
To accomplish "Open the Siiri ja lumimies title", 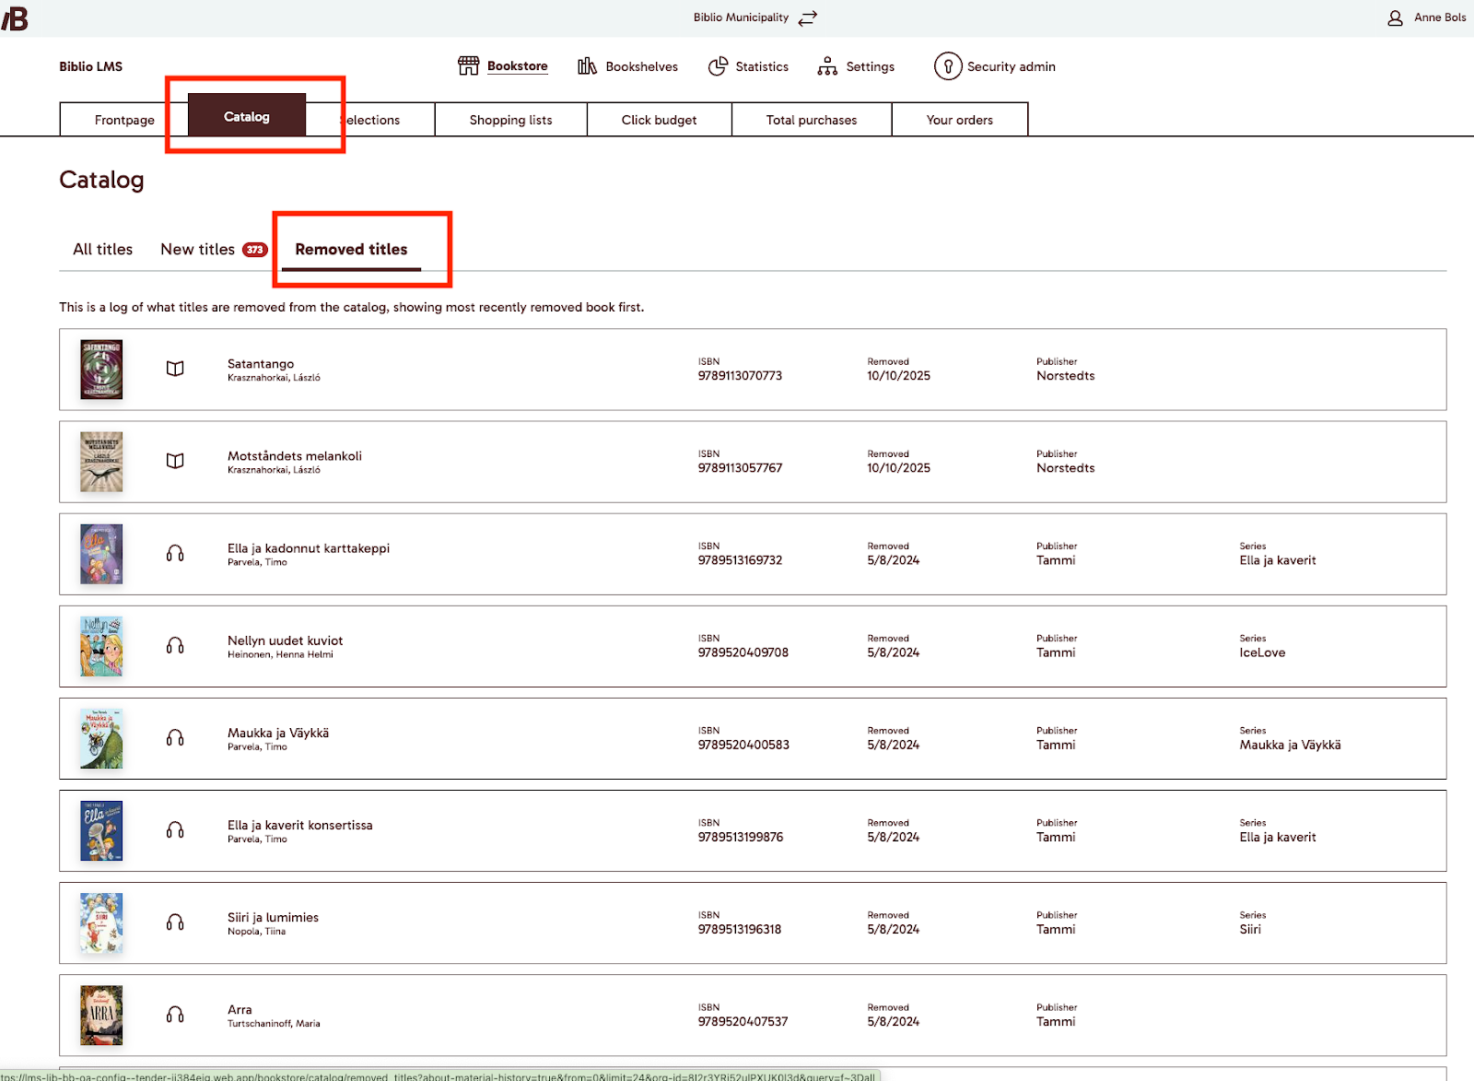I will point(273,918).
